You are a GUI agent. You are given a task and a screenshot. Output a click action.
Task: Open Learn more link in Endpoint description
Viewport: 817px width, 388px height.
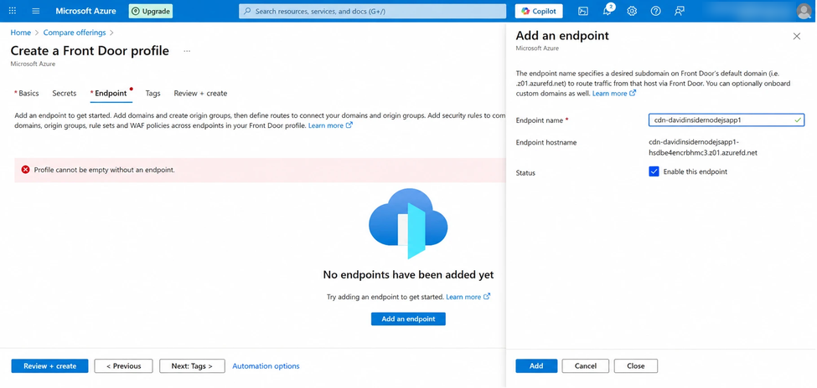click(x=330, y=125)
